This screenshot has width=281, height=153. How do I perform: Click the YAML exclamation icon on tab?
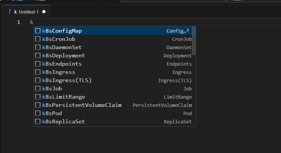[x=10, y=12]
